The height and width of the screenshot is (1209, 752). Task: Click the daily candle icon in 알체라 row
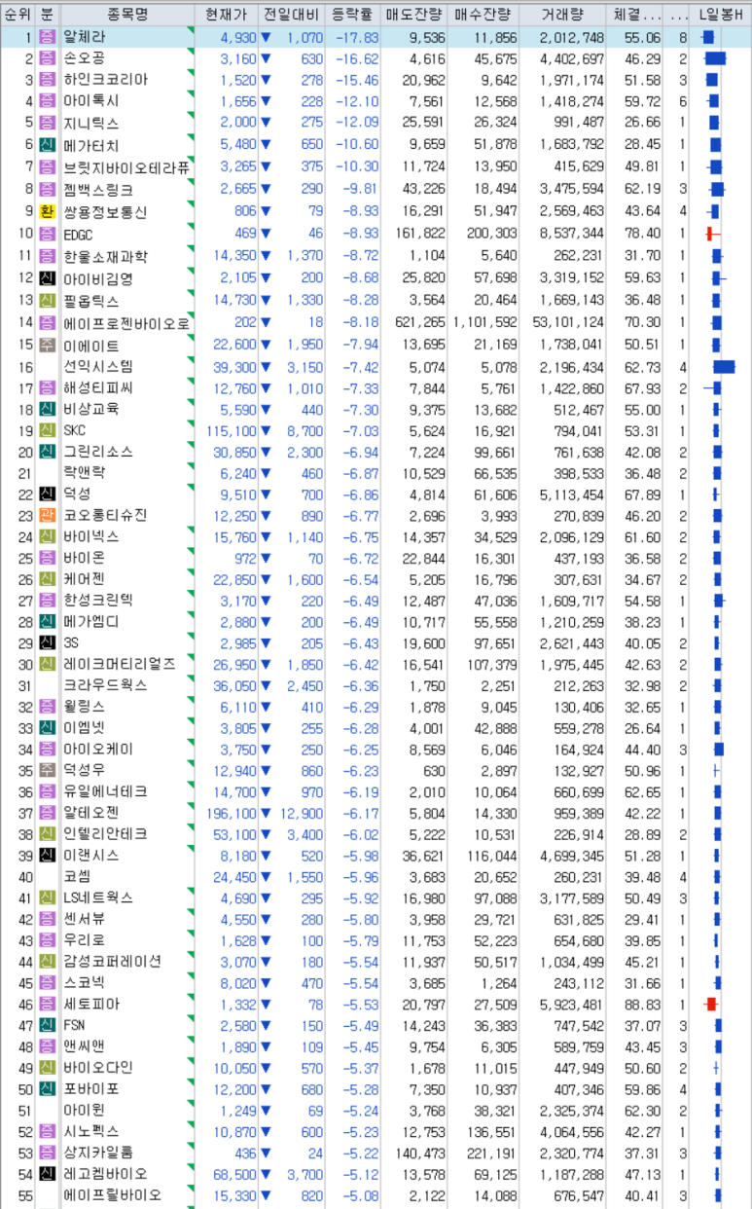point(708,38)
